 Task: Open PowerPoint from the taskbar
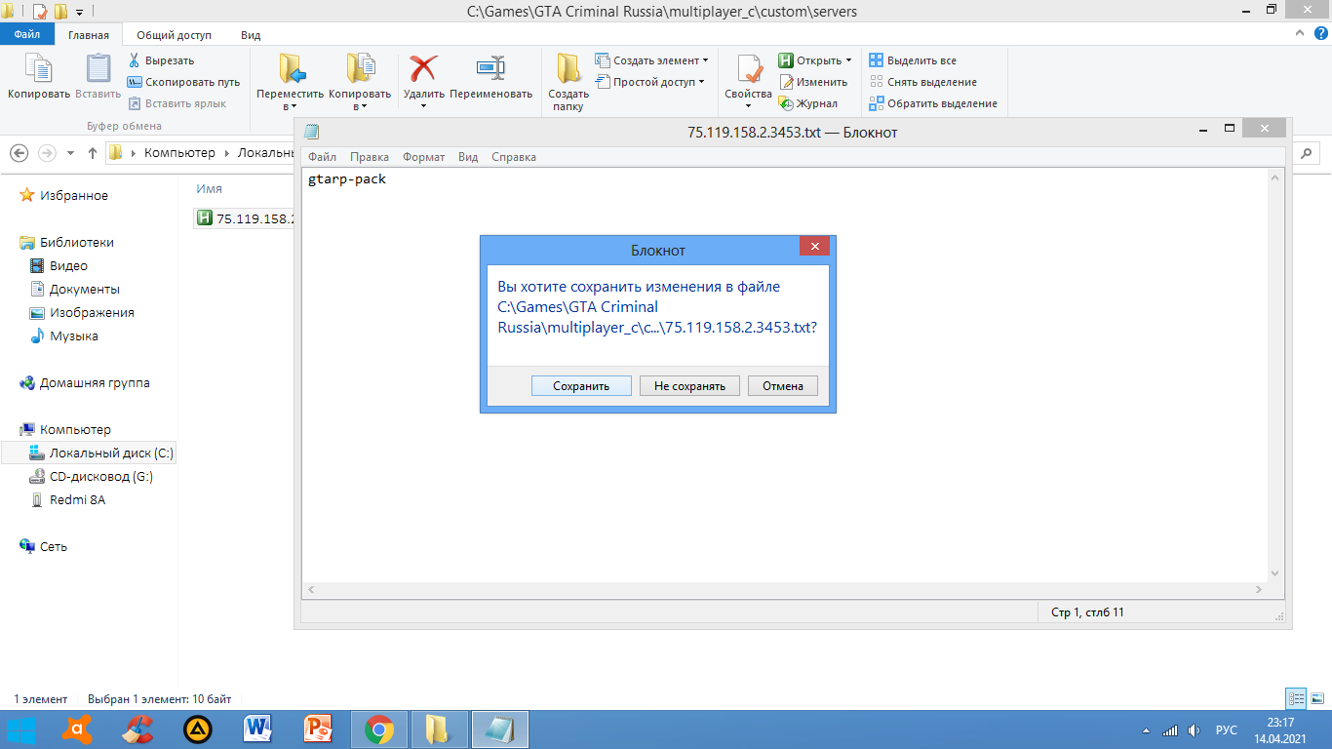(x=319, y=729)
